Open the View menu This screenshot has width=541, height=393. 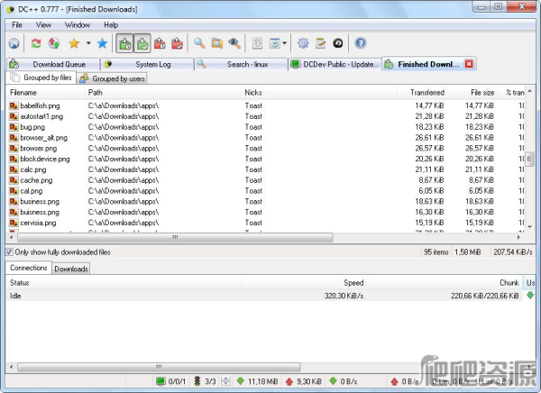[x=43, y=25]
